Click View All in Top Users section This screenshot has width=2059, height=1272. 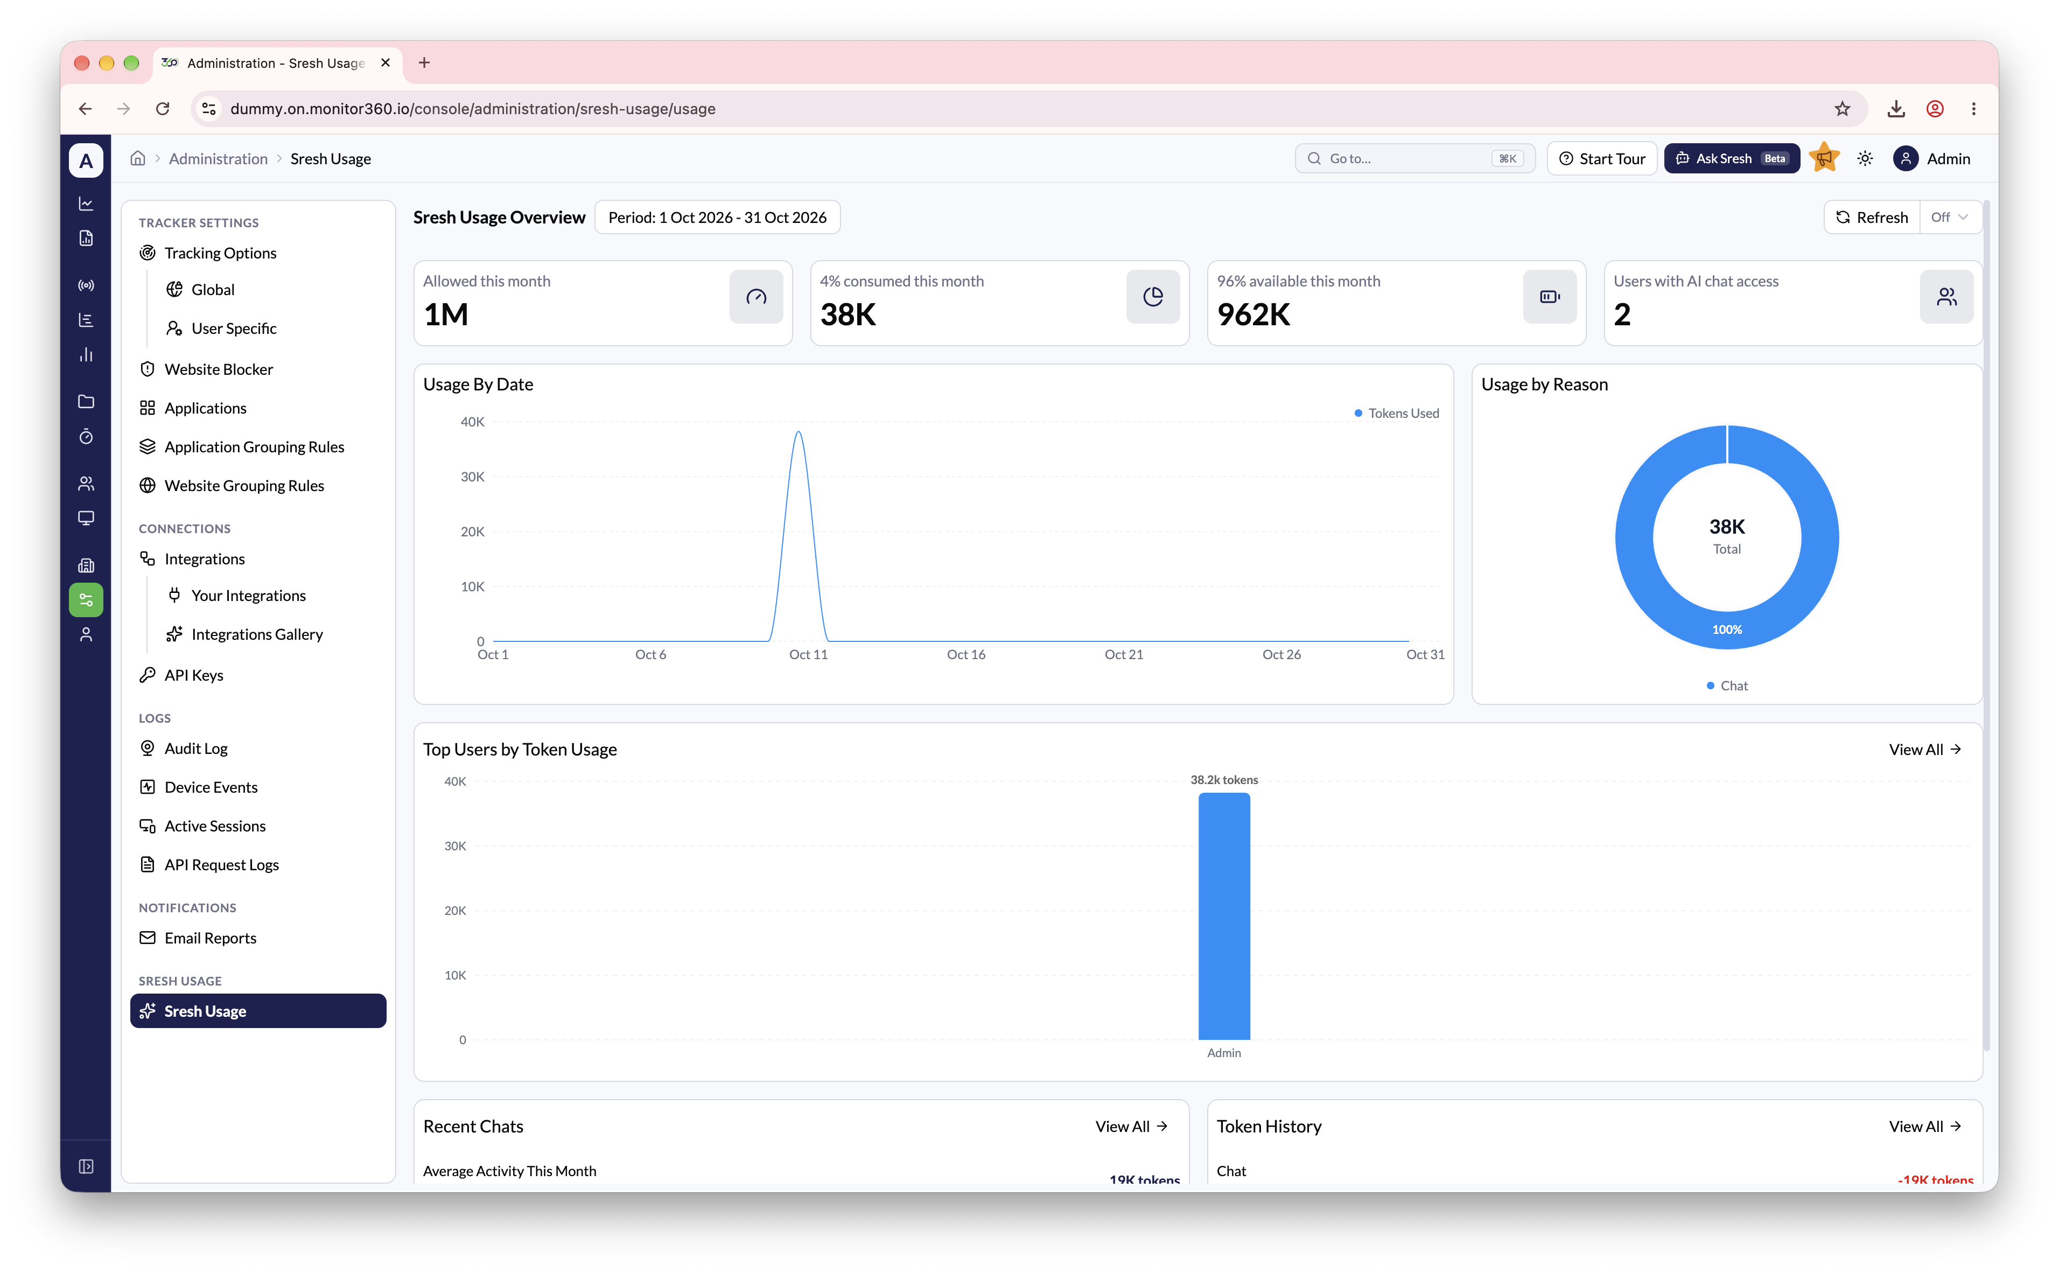pyautogui.click(x=1924, y=749)
